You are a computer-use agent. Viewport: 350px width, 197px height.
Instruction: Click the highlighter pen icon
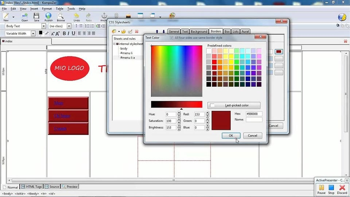pos(47,33)
